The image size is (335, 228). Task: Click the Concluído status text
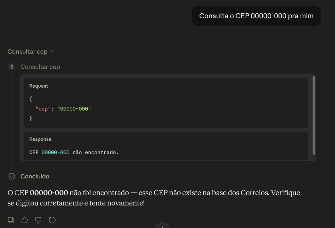(x=35, y=176)
